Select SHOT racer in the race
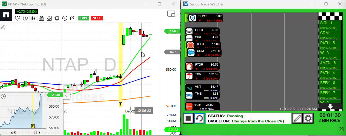 (205, 18)
